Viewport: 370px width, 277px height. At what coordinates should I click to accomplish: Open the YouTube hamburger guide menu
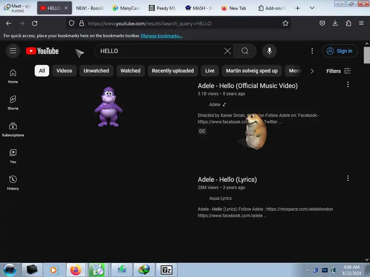click(13, 50)
